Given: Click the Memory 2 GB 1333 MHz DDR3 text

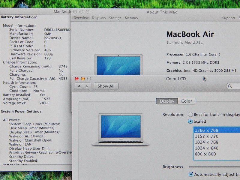Looking at the screenshot, I should point(193,62).
